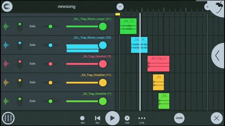Image resolution: width=225 pixels, height=126 pixels.
Task: Solo the Trap_Music_Loops (22) track
Action: [32, 45]
